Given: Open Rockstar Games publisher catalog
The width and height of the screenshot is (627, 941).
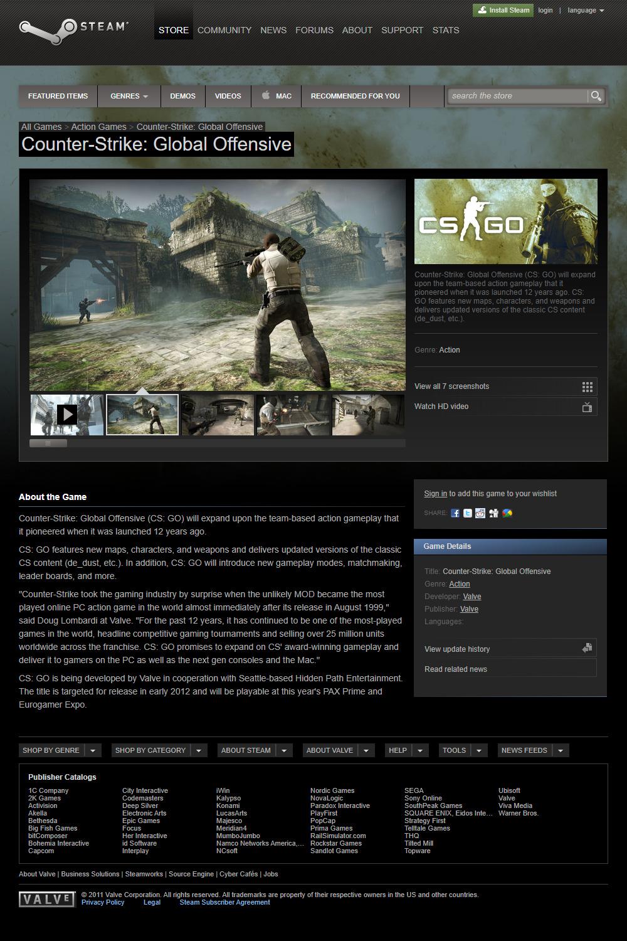Looking at the screenshot, I should [336, 843].
